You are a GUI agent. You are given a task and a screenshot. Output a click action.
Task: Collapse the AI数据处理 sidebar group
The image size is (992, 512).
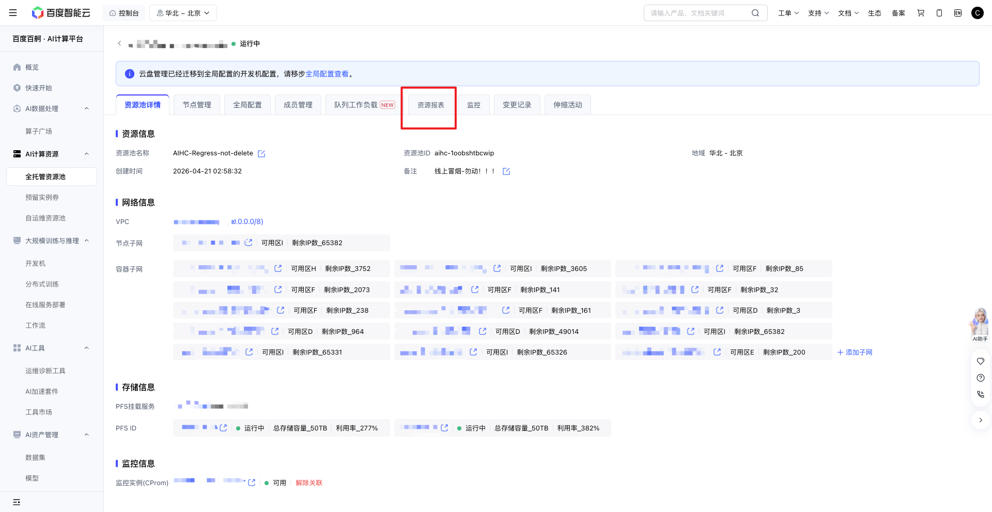click(x=87, y=108)
